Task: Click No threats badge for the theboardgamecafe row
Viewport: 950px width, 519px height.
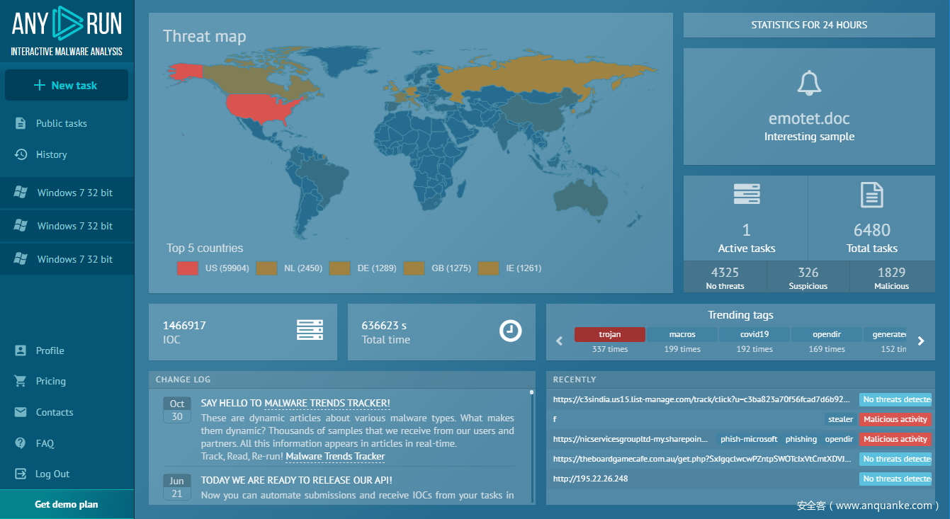Action: (x=895, y=459)
